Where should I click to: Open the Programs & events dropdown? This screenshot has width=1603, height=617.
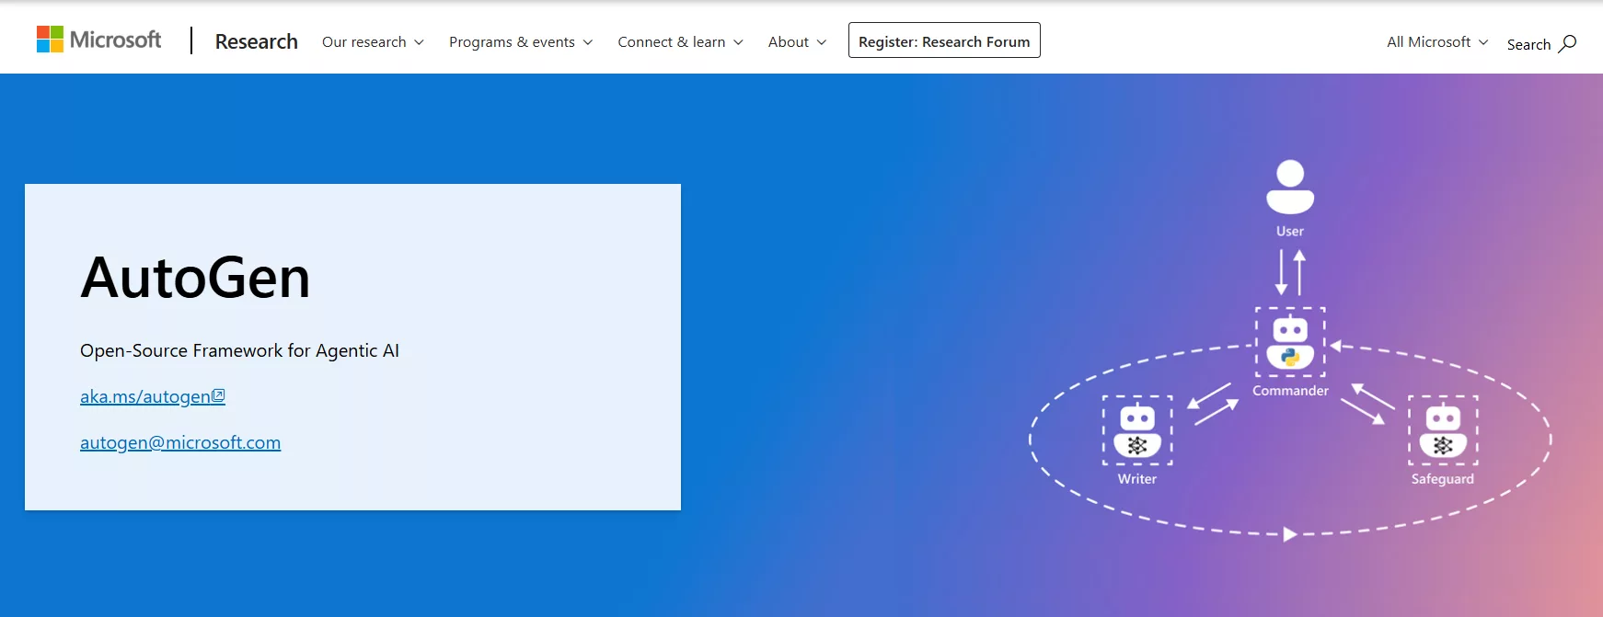(x=521, y=42)
